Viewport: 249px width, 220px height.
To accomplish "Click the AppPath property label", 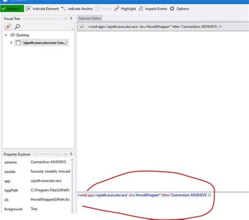I will (11, 190).
